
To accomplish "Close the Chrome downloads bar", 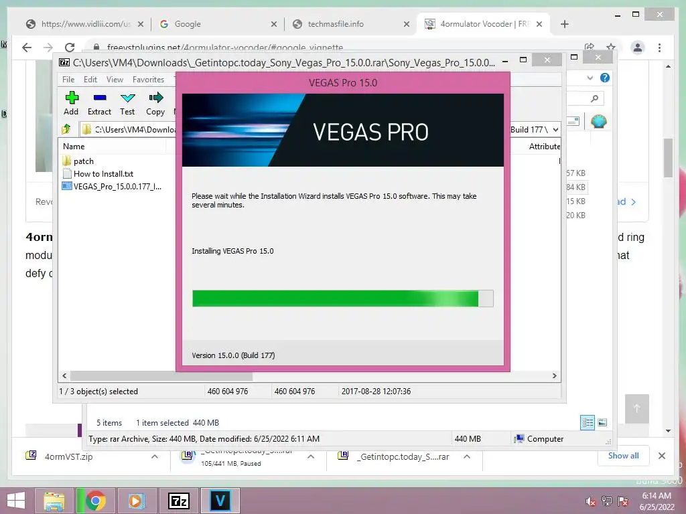I will [662, 456].
